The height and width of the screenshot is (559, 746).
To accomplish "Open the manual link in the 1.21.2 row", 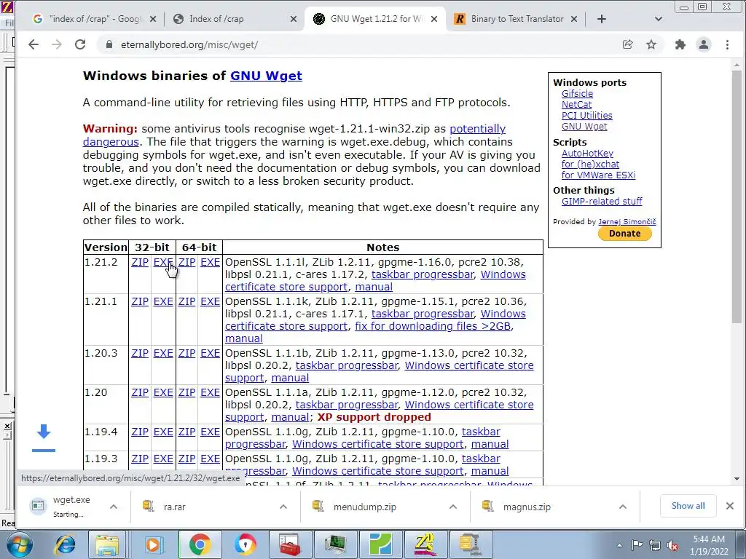I will 374,287.
